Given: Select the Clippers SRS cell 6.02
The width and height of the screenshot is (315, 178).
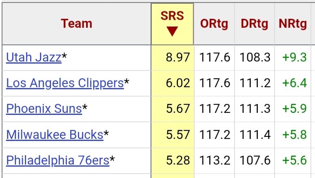Looking at the screenshot, I should [178, 83].
